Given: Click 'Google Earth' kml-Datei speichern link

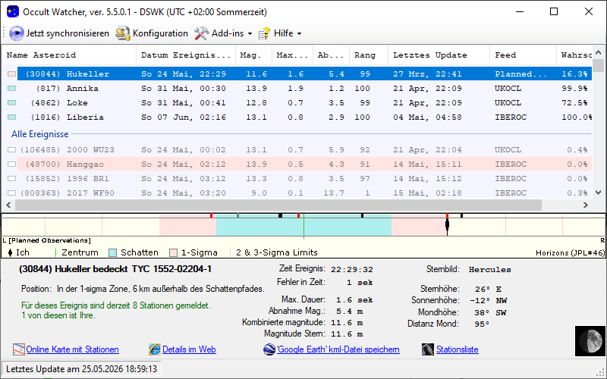Looking at the screenshot, I should click(x=338, y=349).
